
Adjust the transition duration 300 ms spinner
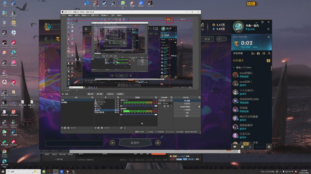(167, 103)
